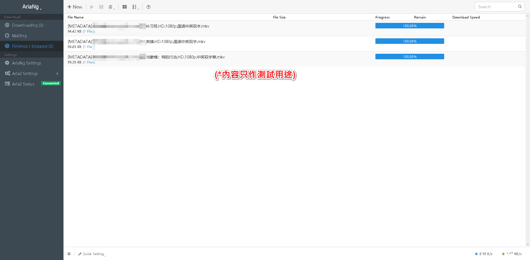
Task: Toggle the sidebar with hamburger icon
Action: [x=69, y=254]
